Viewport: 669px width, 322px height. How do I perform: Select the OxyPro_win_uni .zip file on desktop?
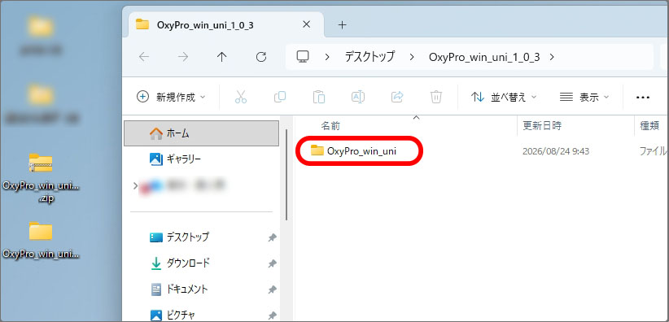(x=41, y=178)
